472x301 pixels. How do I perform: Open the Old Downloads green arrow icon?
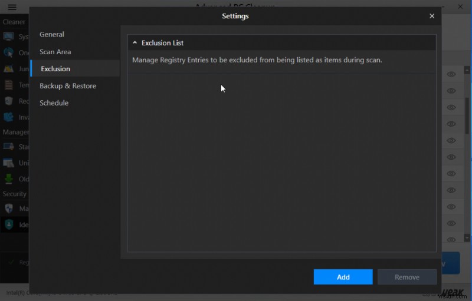(8, 178)
